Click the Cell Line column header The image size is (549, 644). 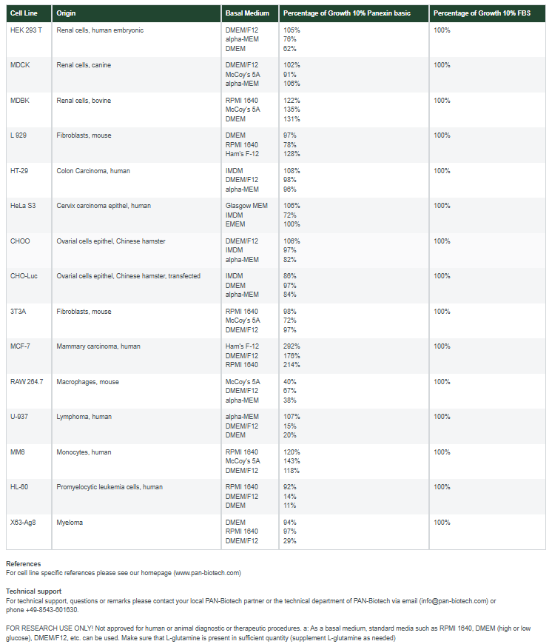click(20, 13)
